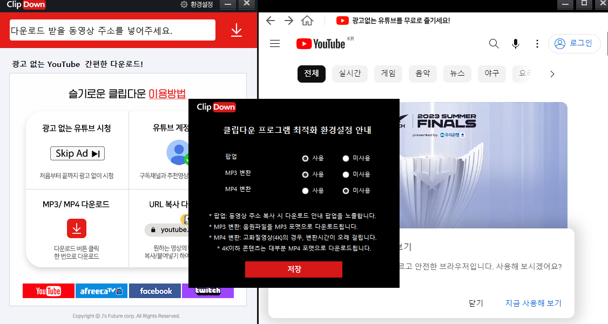Click the red MP3/MP4 download icon
Viewport: 608px width, 324px height.
pyautogui.click(x=77, y=228)
